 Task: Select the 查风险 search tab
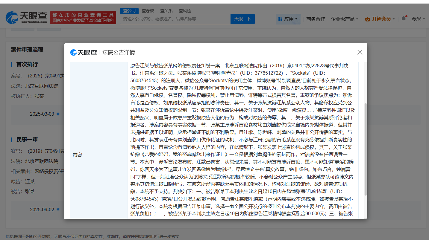(185, 11)
